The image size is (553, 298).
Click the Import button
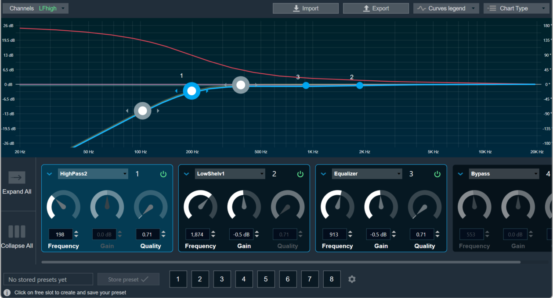pos(306,8)
